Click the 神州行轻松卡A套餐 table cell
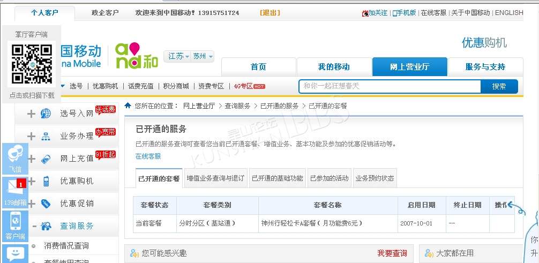This screenshot has width=539, height=263. click(328, 223)
